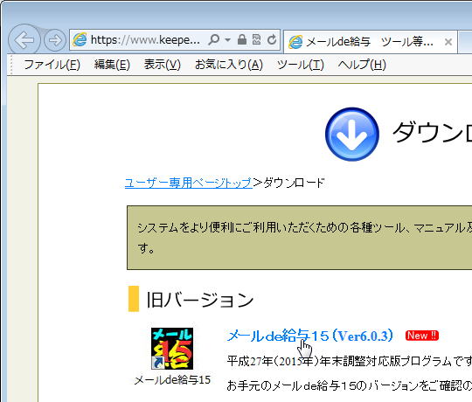Open the ファイル(F) menu

point(52,65)
